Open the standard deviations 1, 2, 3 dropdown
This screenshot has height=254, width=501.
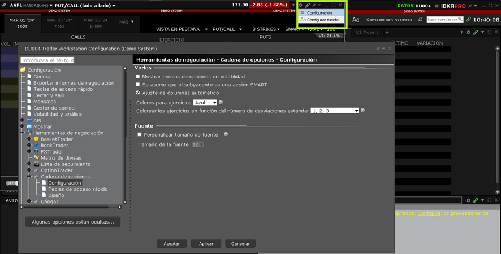click(x=335, y=111)
